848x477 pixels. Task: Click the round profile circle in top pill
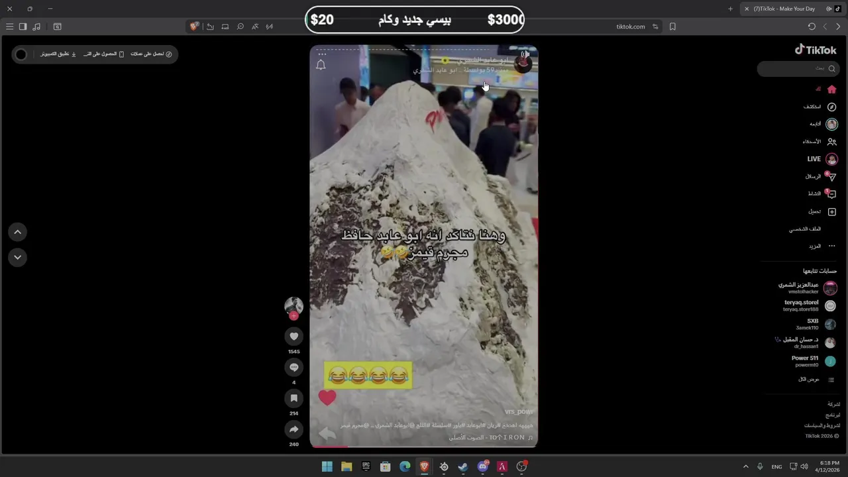[x=21, y=54]
